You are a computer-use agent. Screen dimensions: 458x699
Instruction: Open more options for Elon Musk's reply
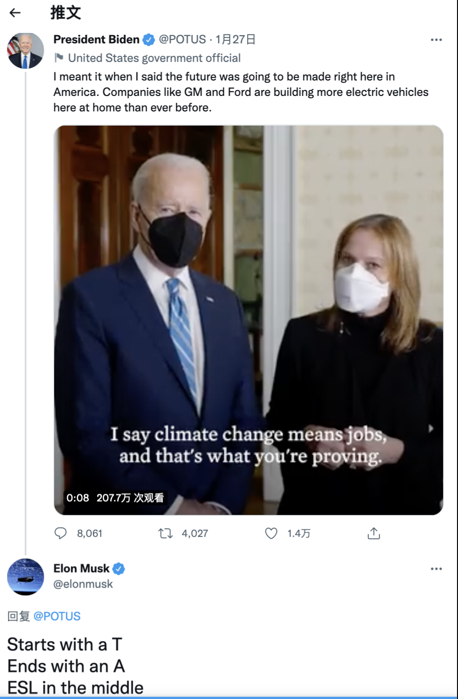[x=436, y=569]
